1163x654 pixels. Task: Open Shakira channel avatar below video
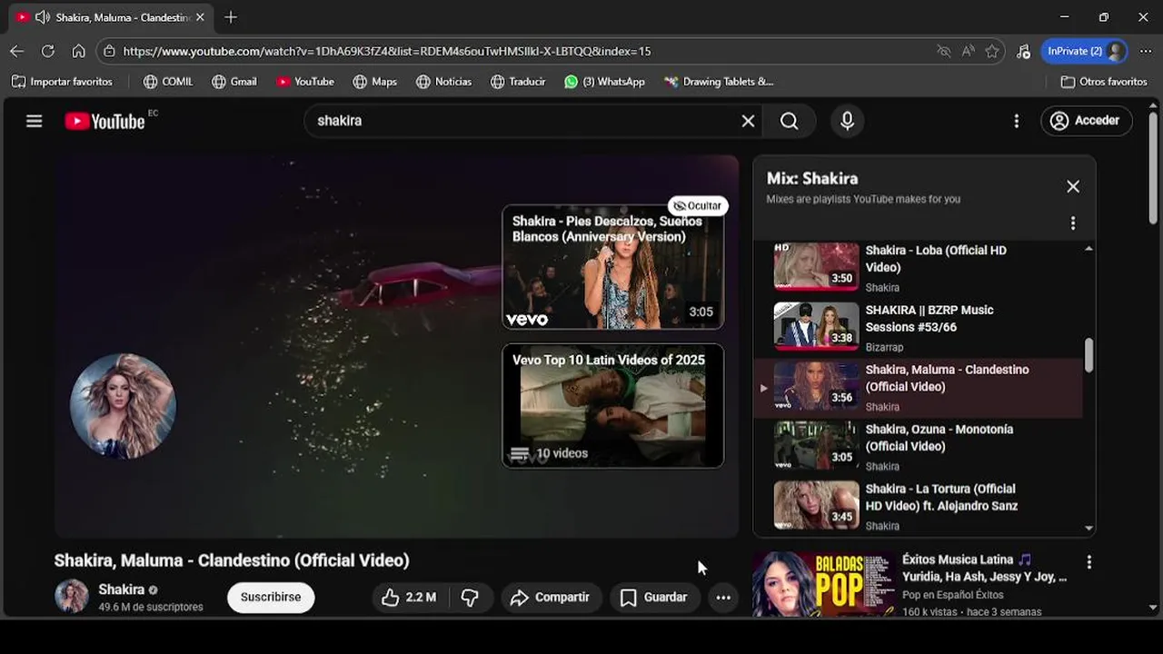(x=72, y=596)
